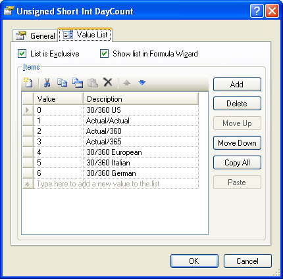Select the row header of 30/360 US
The image size is (283, 279).
click(28, 110)
